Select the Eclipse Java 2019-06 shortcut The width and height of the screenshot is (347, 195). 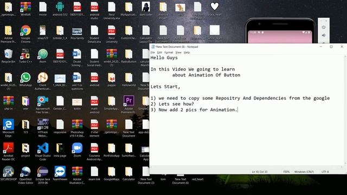tap(43, 175)
